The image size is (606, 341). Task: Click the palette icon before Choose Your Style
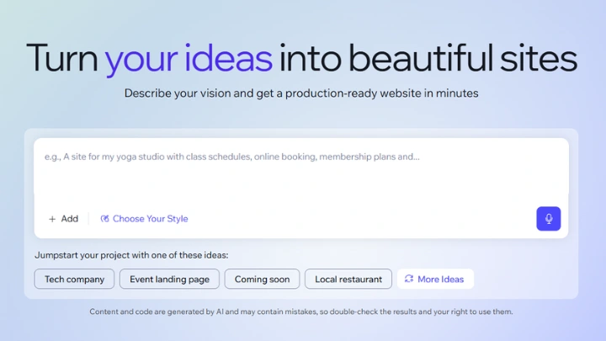coord(105,219)
